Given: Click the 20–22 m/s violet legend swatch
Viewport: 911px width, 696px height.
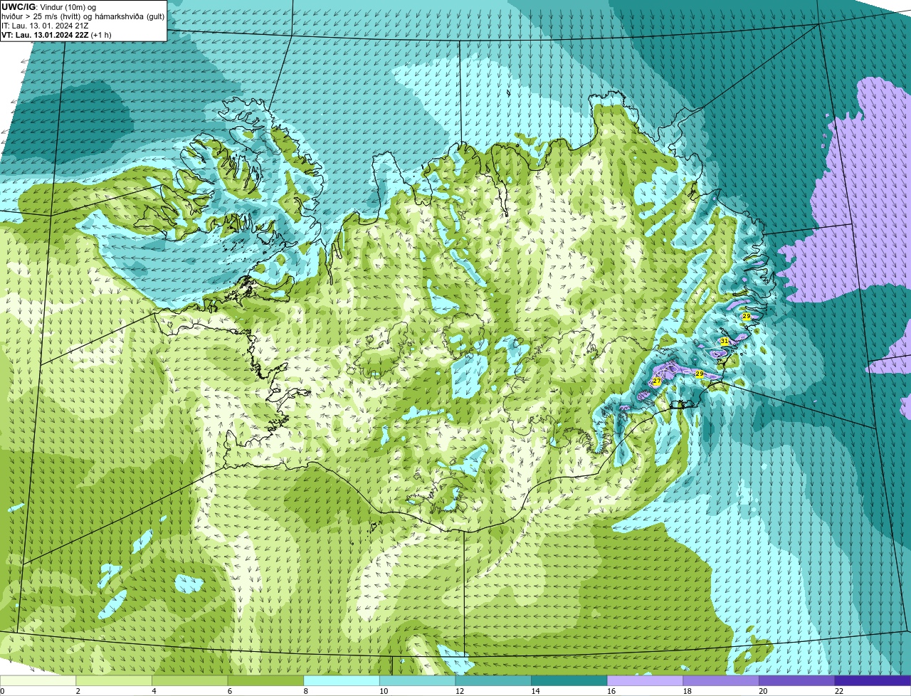Looking at the screenshot, I should [797, 680].
